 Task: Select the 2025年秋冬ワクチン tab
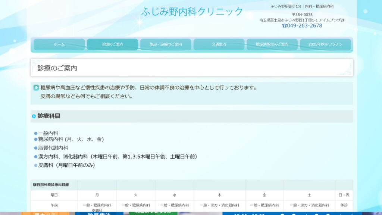(325, 44)
